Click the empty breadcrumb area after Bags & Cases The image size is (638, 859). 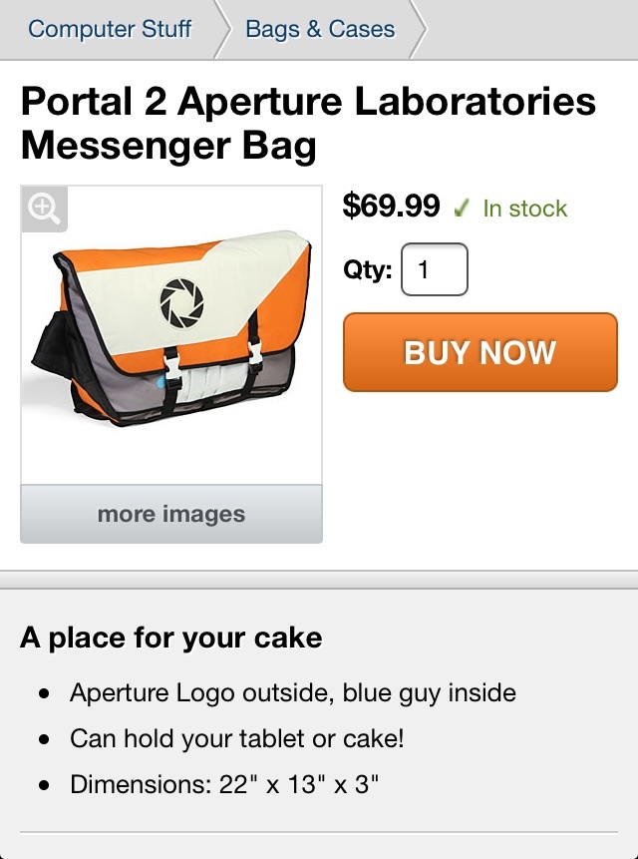(532, 29)
